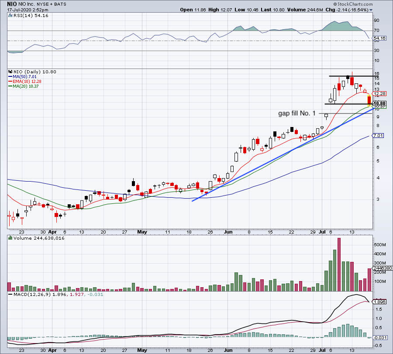Click the NIO ticker symbol heading

coord(12,4)
